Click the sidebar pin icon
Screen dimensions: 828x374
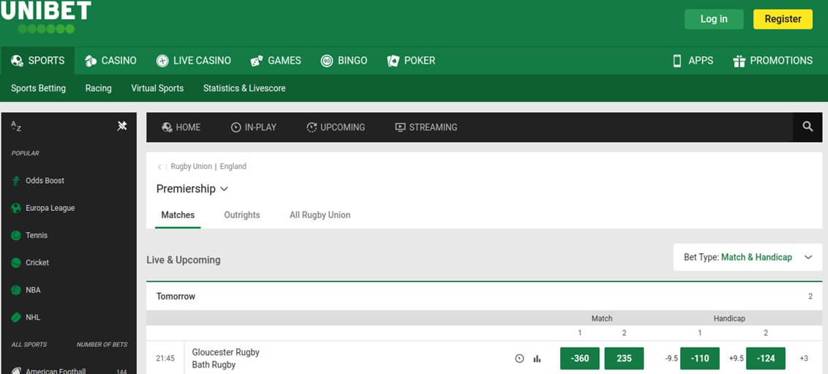pyautogui.click(x=122, y=126)
